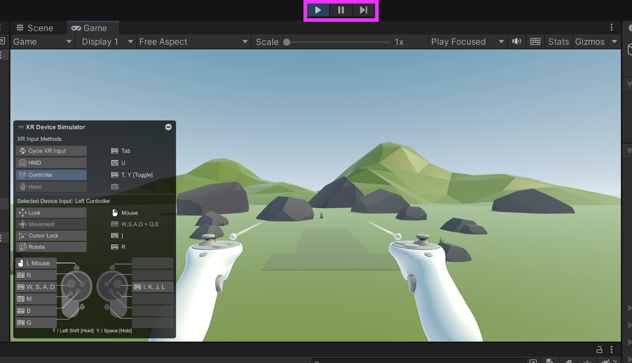Open the Play Focused dropdown
Image resolution: width=632 pixels, height=363 pixels.
point(467,42)
